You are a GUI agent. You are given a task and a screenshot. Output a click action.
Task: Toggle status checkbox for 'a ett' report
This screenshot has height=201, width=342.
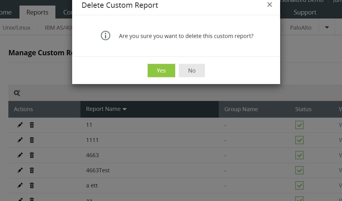coord(299,185)
